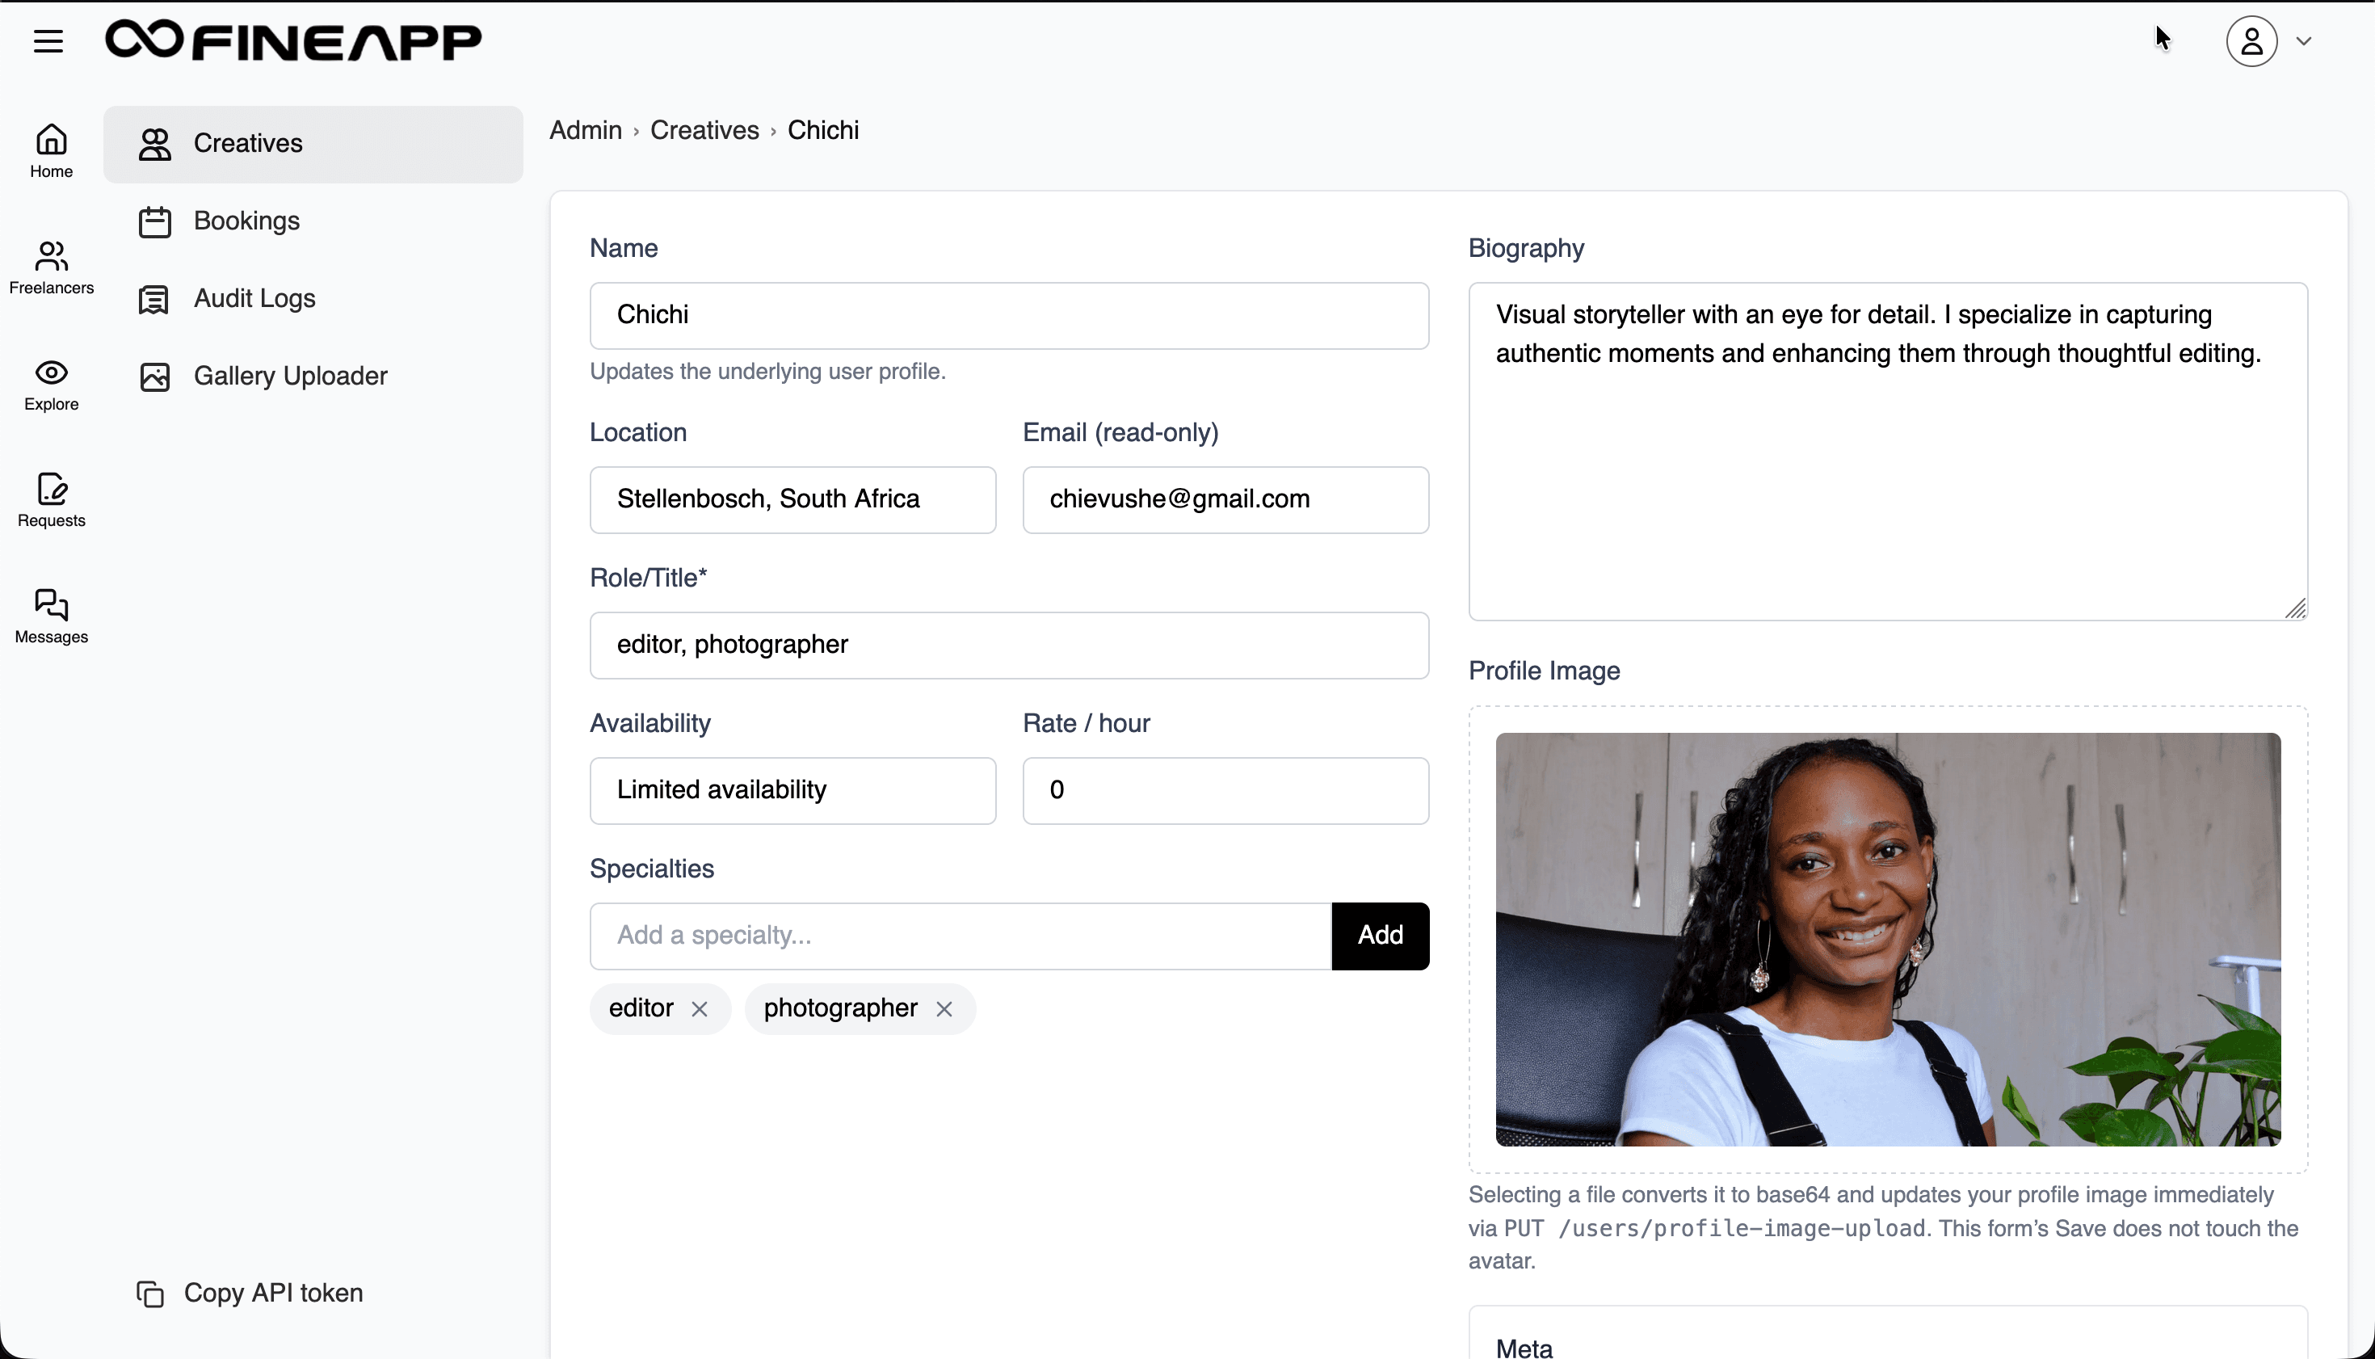Screen dimensions: 2375x1359
Task: Focus the Add a specialty input
Action: [960, 936]
